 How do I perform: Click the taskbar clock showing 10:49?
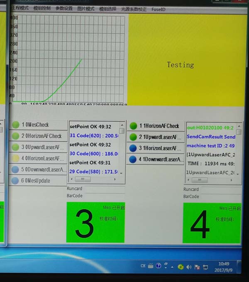224,266
